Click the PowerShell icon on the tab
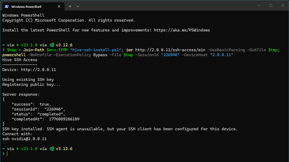The height and width of the screenshot is (162, 289). click(x=6, y=6)
